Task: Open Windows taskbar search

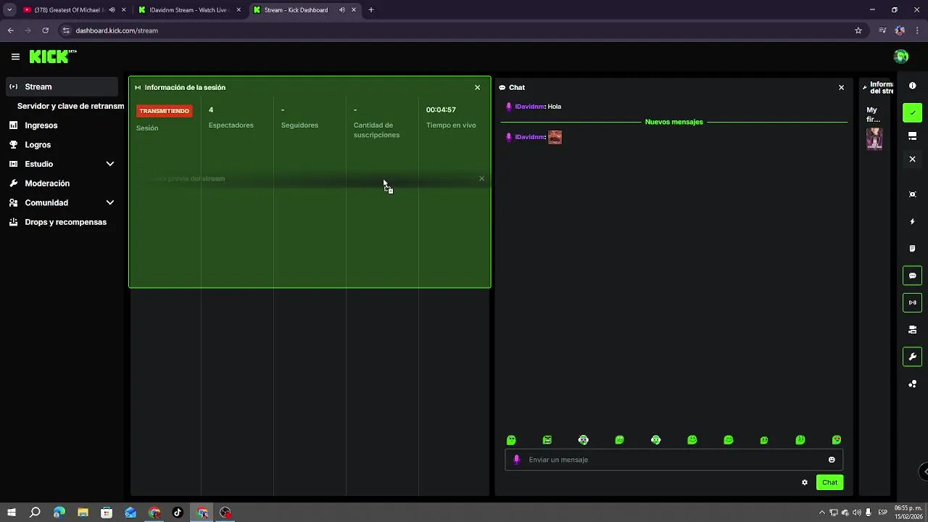Action: tap(35, 513)
